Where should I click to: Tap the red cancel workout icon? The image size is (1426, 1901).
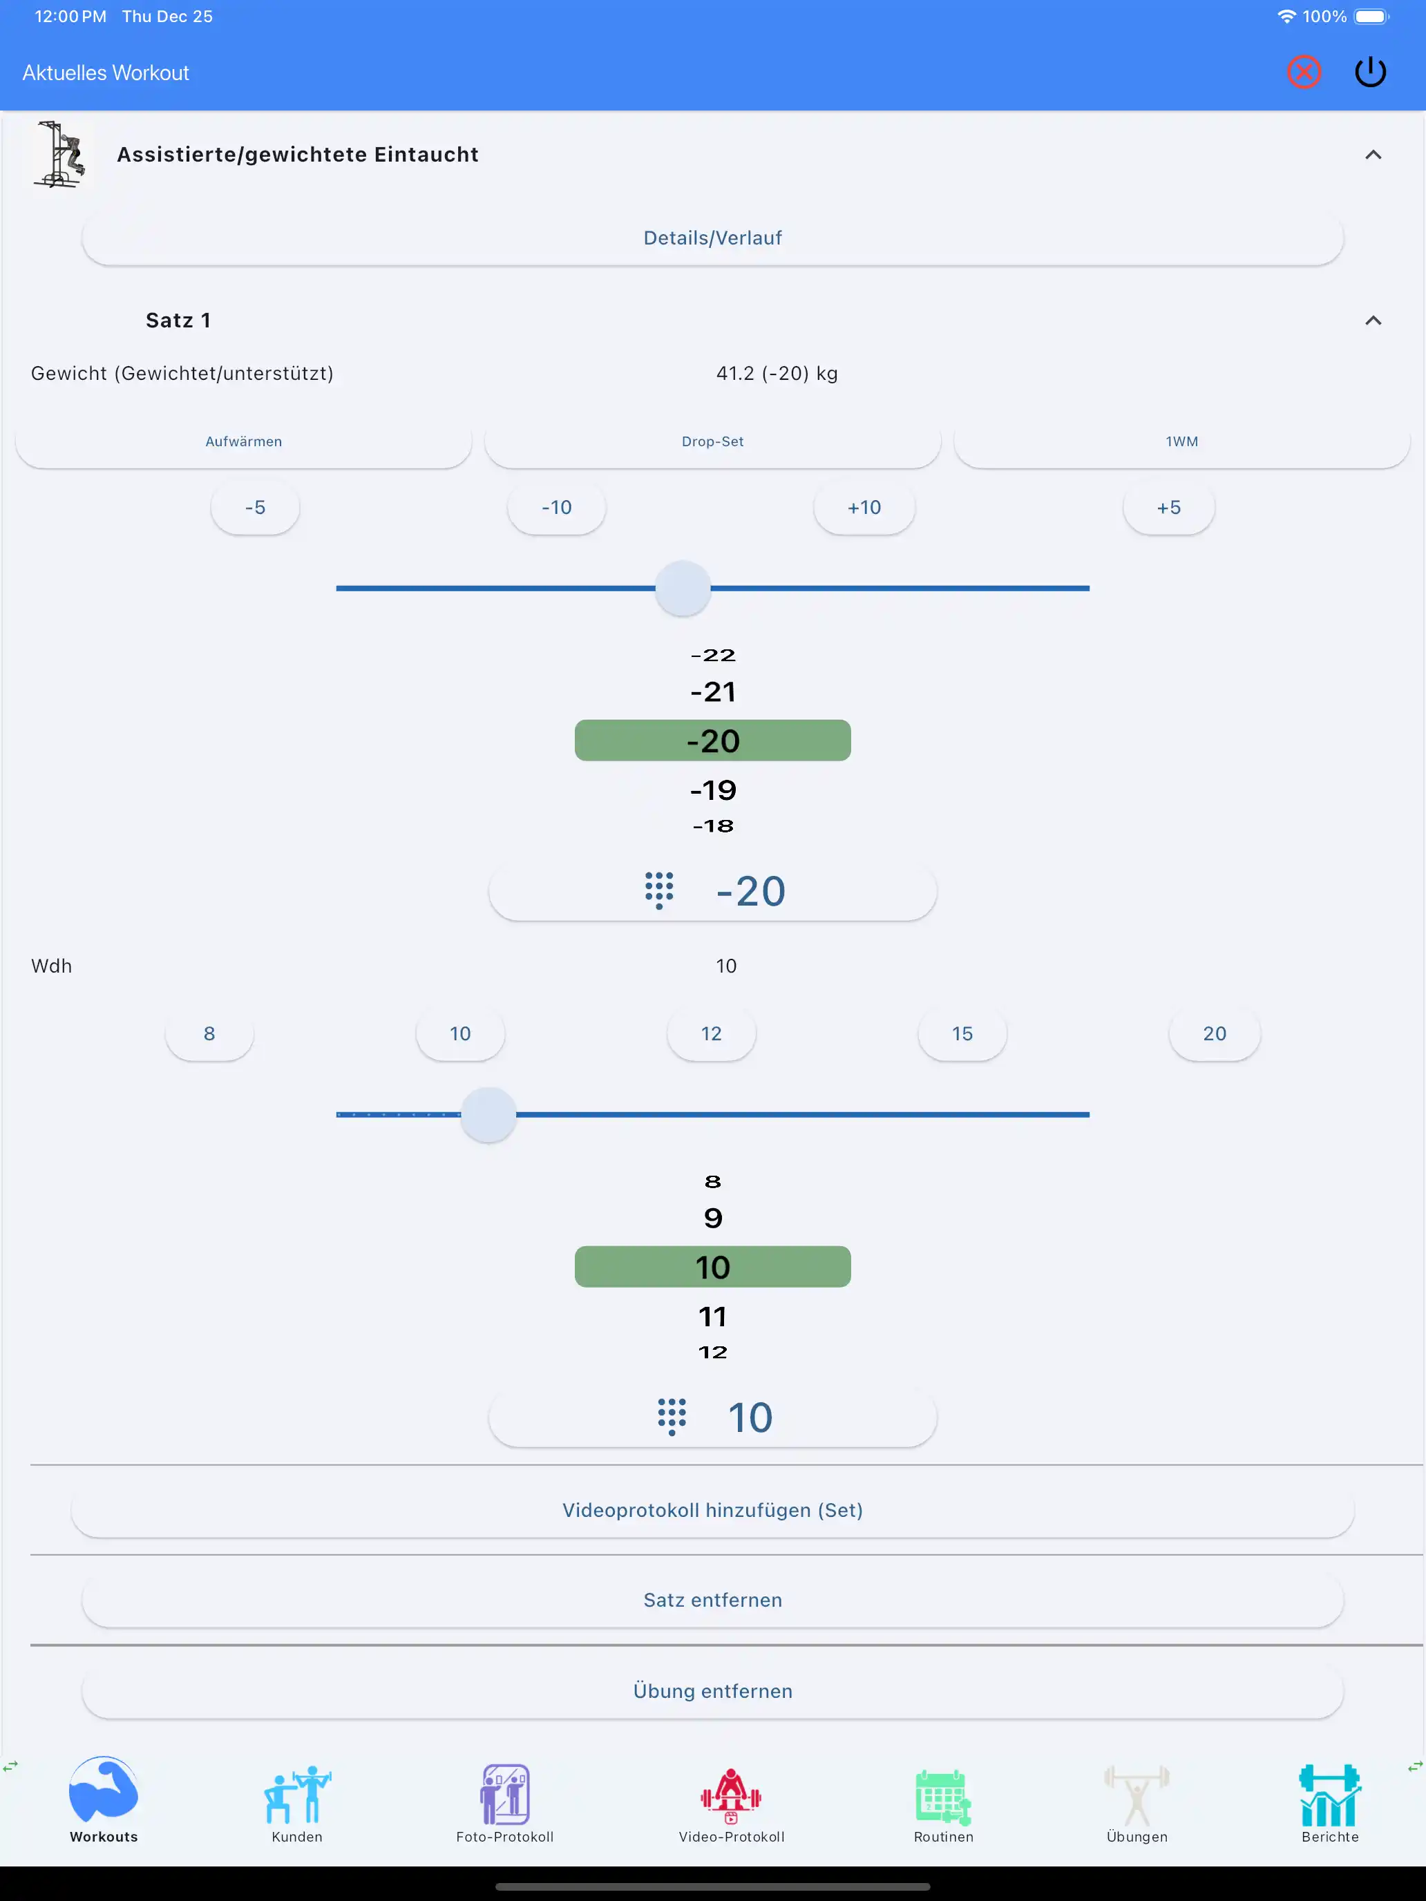tap(1303, 73)
